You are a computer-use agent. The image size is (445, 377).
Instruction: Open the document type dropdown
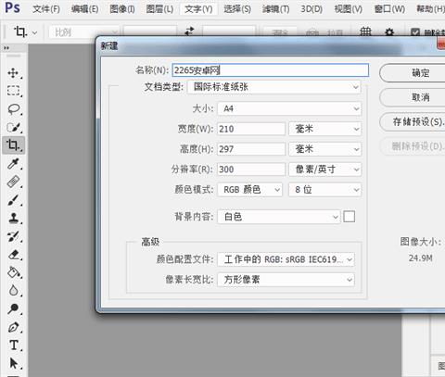(273, 87)
